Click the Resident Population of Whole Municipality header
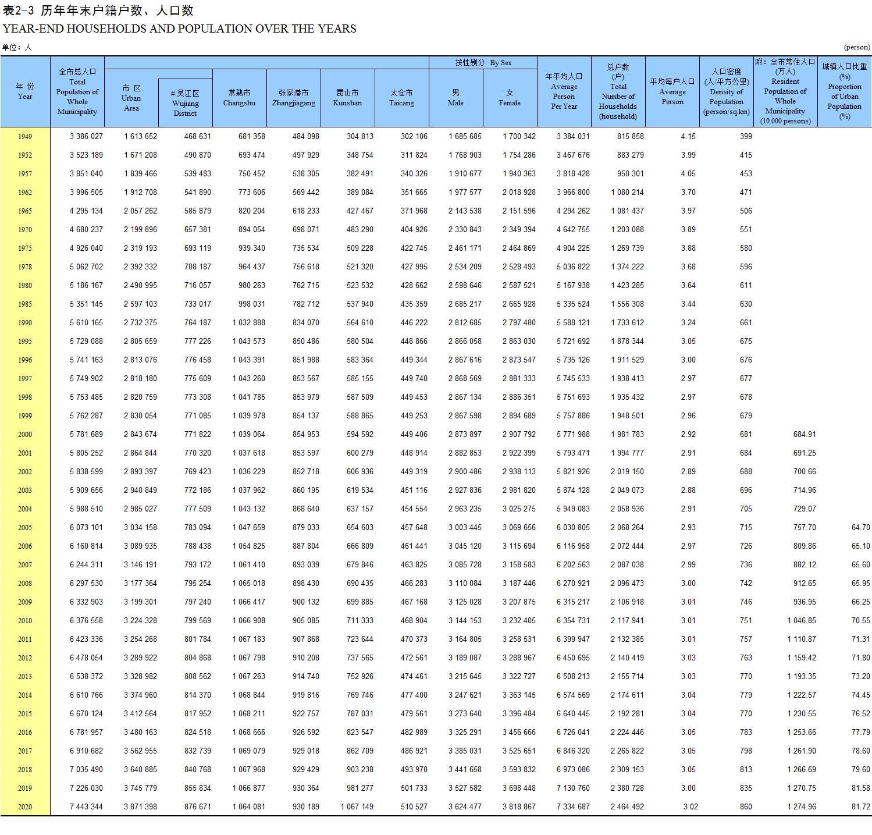The height and width of the screenshot is (835, 872). [785, 91]
